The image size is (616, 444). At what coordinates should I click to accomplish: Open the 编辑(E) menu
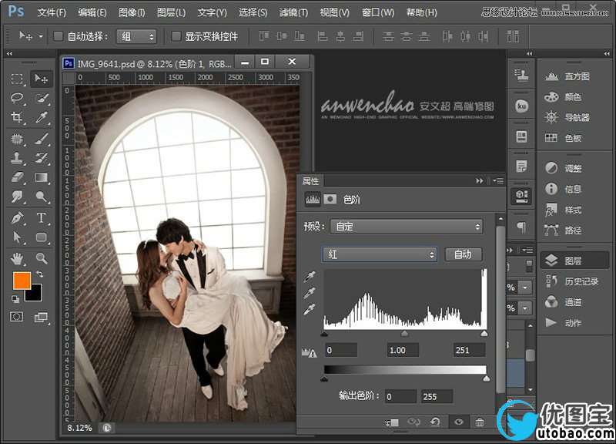(x=92, y=12)
